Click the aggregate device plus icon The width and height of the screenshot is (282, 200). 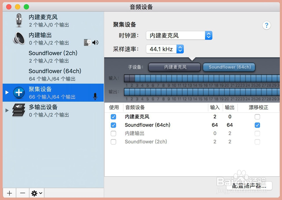19,92
